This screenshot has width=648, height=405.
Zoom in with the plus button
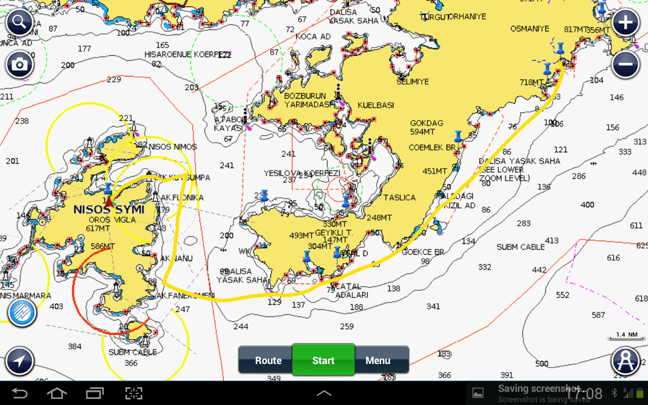(625, 23)
